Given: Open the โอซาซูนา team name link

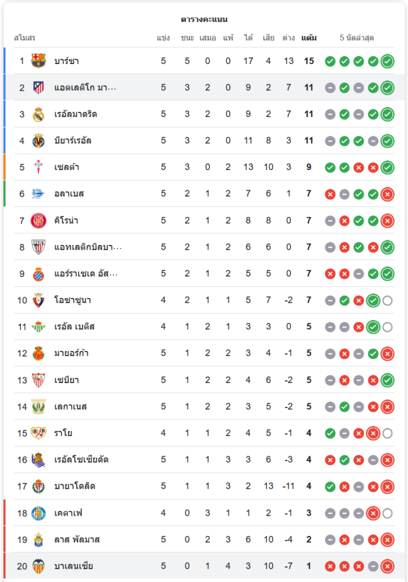Looking at the screenshot, I should 72,300.
